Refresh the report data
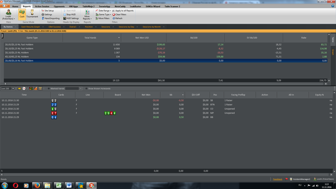This screenshot has width=336, height=189. point(118,18)
